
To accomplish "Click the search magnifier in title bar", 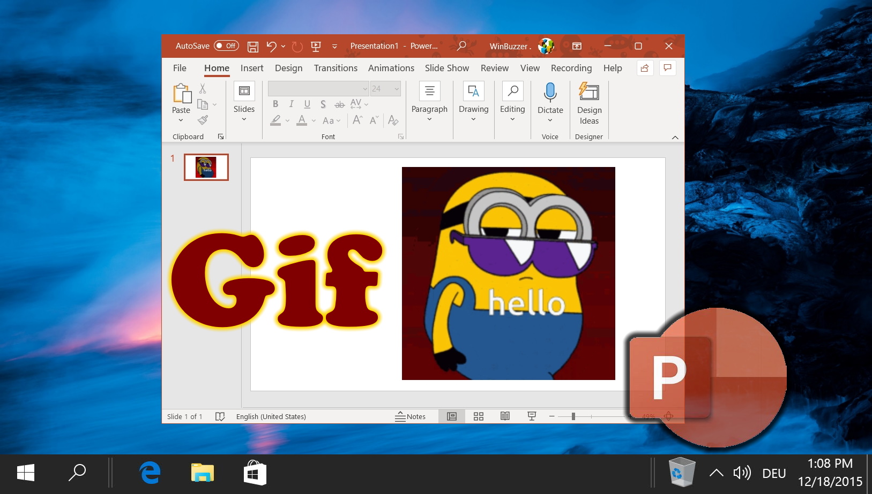I will tap(461, 46).
